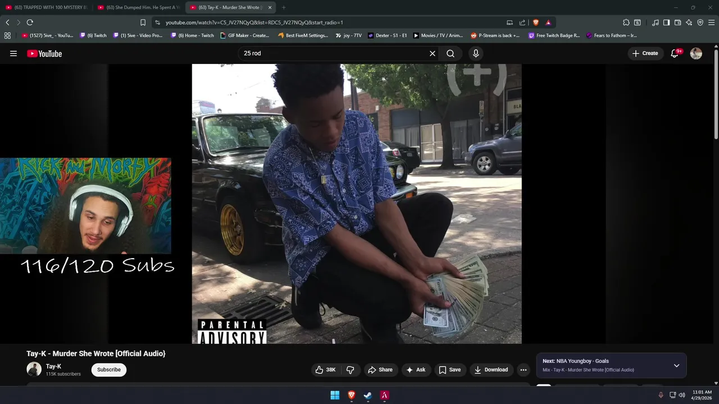Open P-Stream is back bookmark
The height and width of the screenshot is (404, 719).
[x=495, y=35]
